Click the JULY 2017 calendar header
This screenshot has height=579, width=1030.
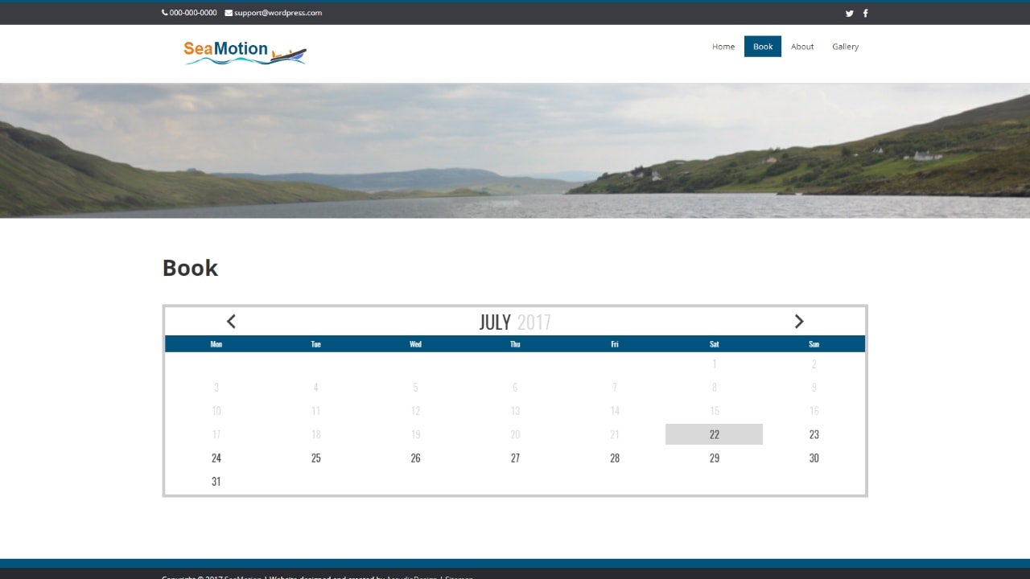pyautogui.click(x=515, y=322)
